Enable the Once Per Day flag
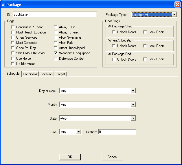 click(13, 48)
